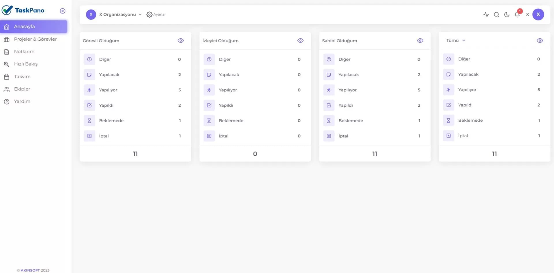This screenshot has height=273, width=554.
Task: Click Yapıldı icon in İzleyici Olduğum
Action: (209, 105)
